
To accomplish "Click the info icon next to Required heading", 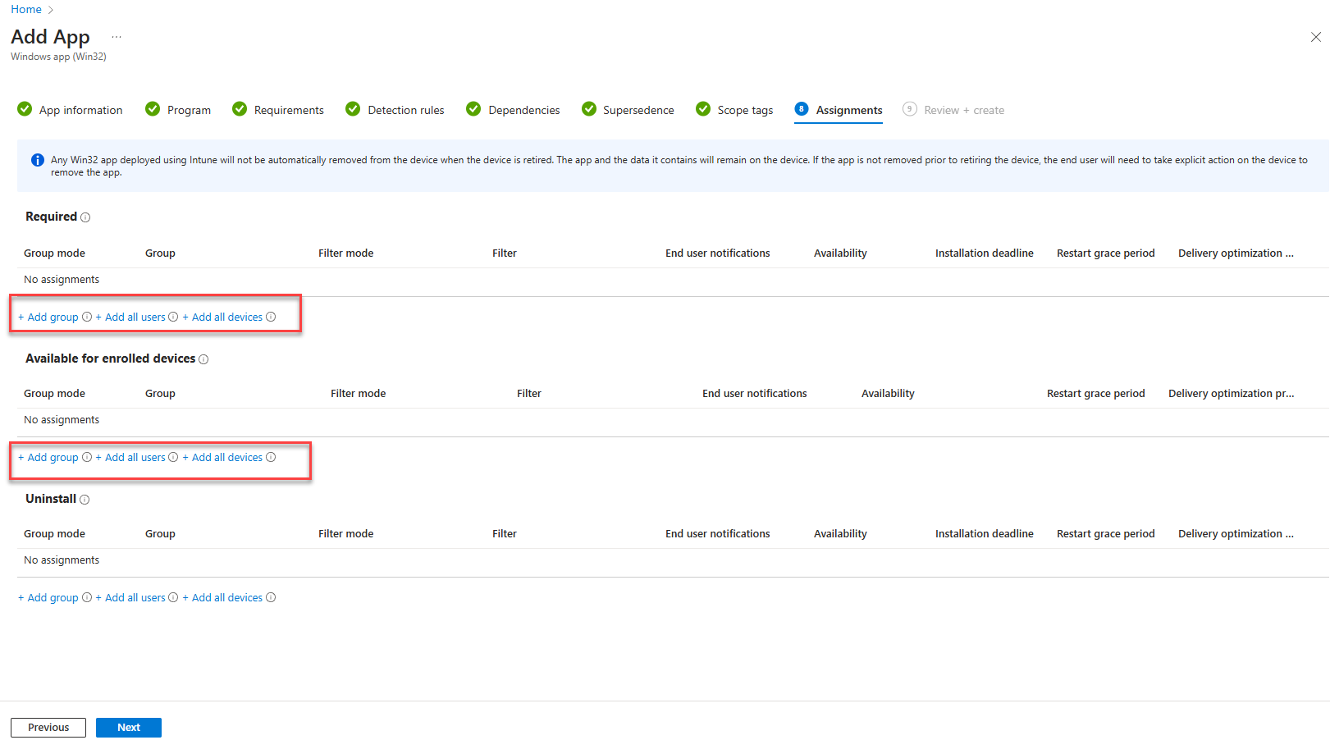I will 85,217.
